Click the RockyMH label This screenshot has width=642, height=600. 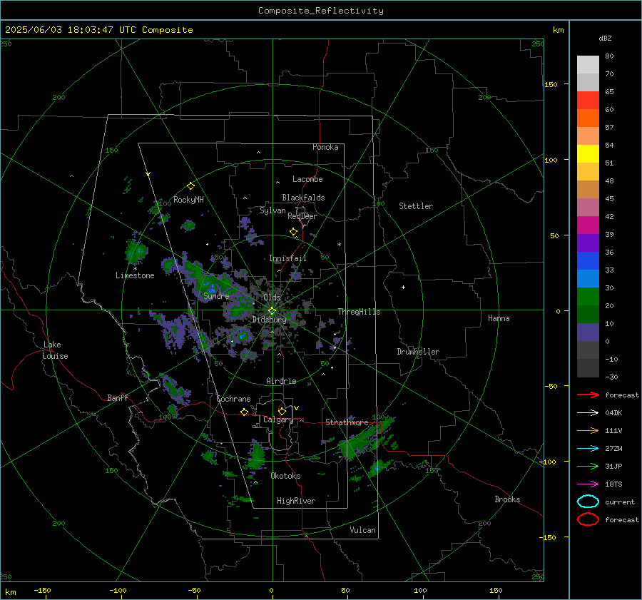click(x=188, y=200)
